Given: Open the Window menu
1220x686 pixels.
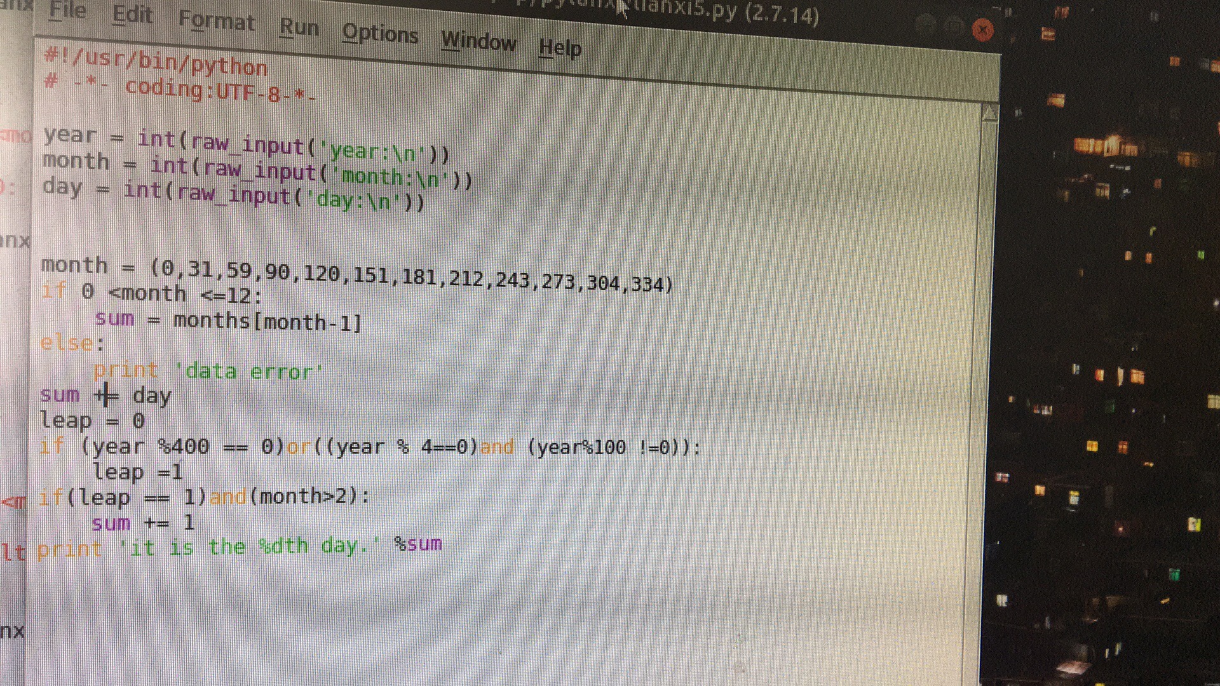Looking at the screenshot, I should 478,41.
